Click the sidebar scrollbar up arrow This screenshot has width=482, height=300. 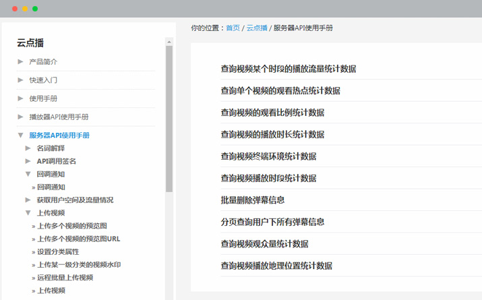169,41
